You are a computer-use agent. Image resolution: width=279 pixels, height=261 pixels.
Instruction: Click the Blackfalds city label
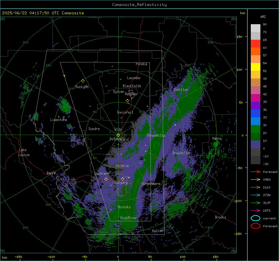click(132, 86)
